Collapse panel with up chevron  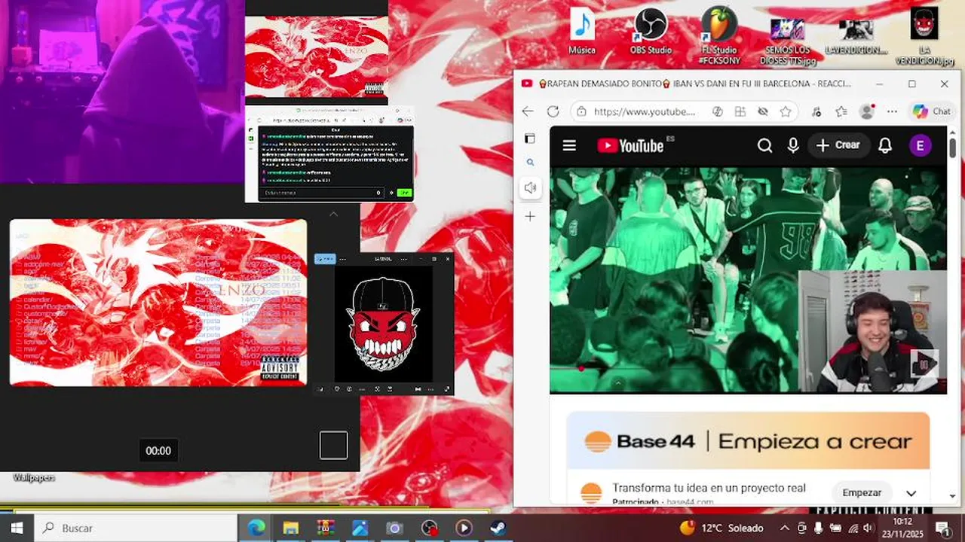point(333,214)
